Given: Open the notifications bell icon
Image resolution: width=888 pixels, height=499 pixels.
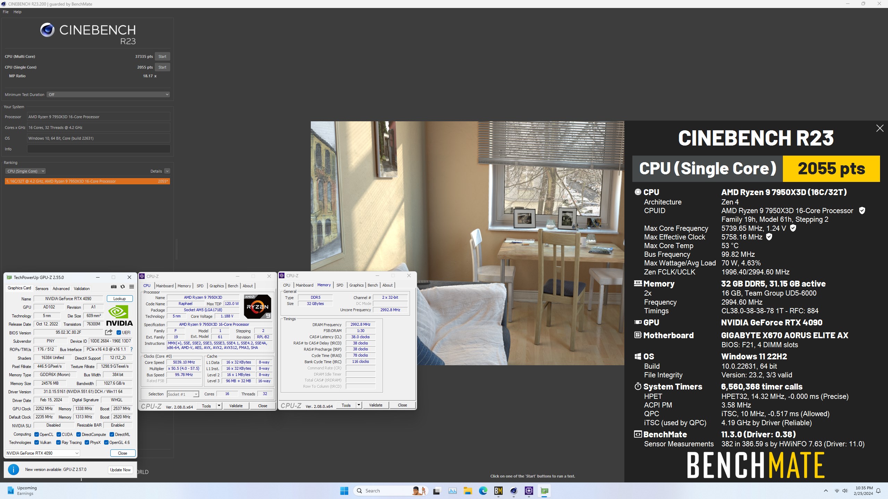Looking at the screenshot, I should [x=878, y=491].
